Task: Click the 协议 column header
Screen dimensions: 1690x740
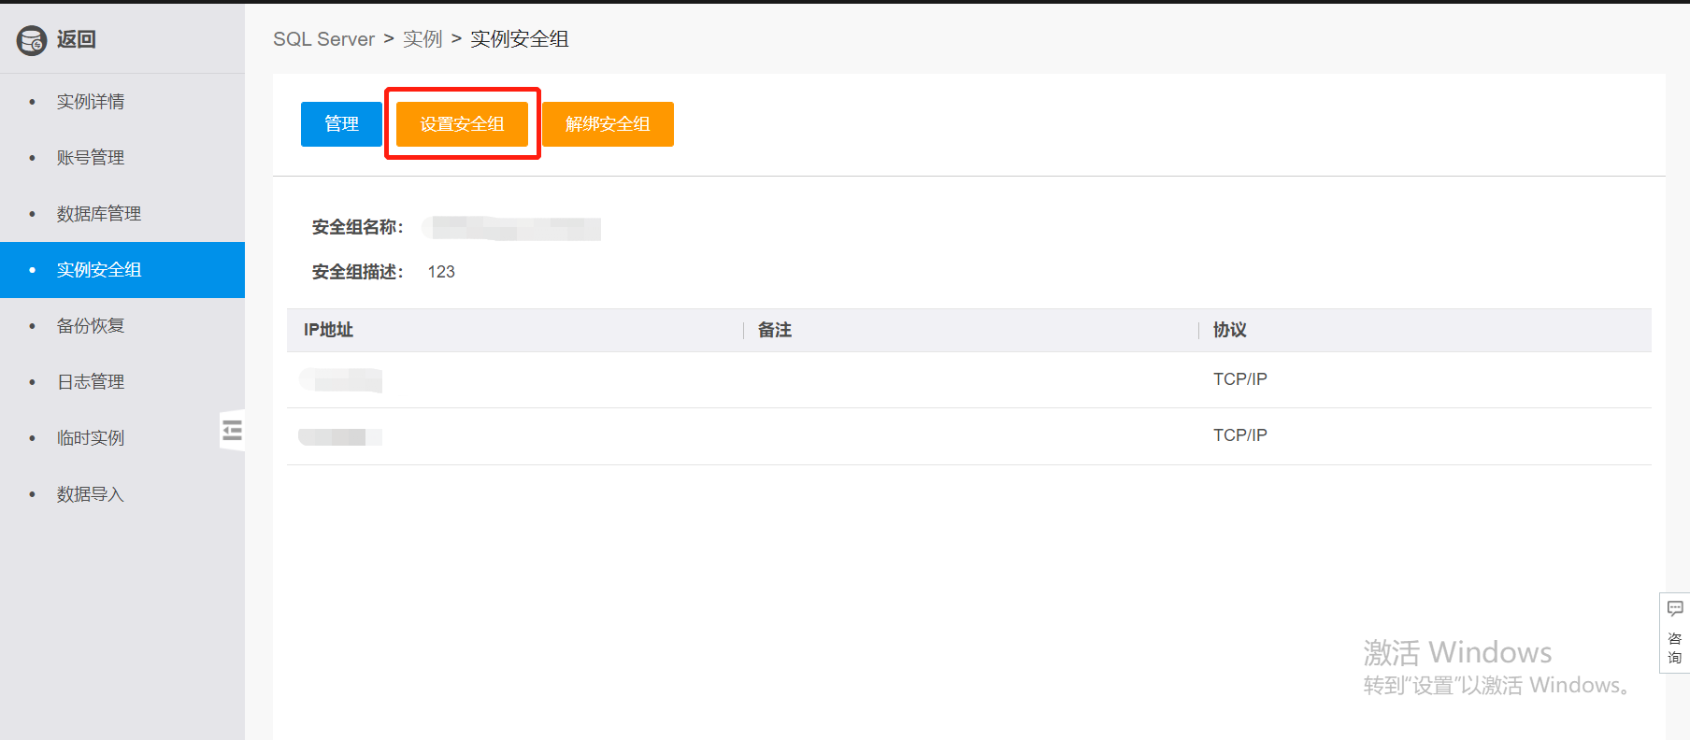Action: point(1229,330)
